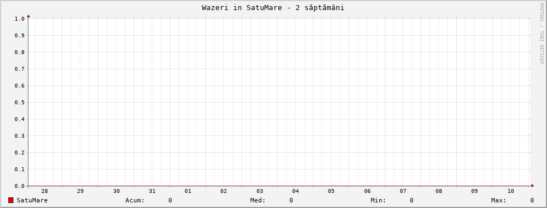Click the RRDTOOL / TOBI OETIKER watermark
The width and height of the screenshot is (547, 208).
541,33
